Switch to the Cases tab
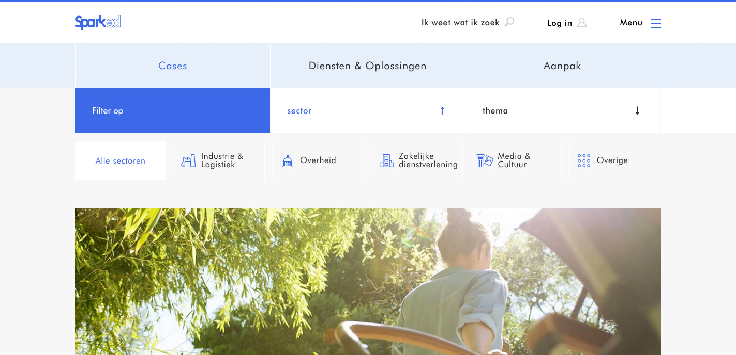The width and height of the screenshot is (736, 355). coord(173,66)
